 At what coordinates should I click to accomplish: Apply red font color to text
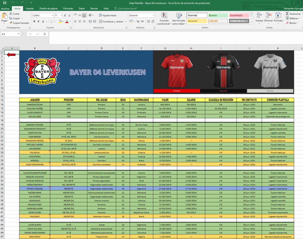(67, 21)
